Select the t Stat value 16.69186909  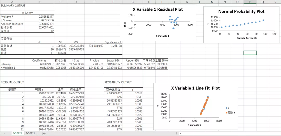tap(75, 68)
